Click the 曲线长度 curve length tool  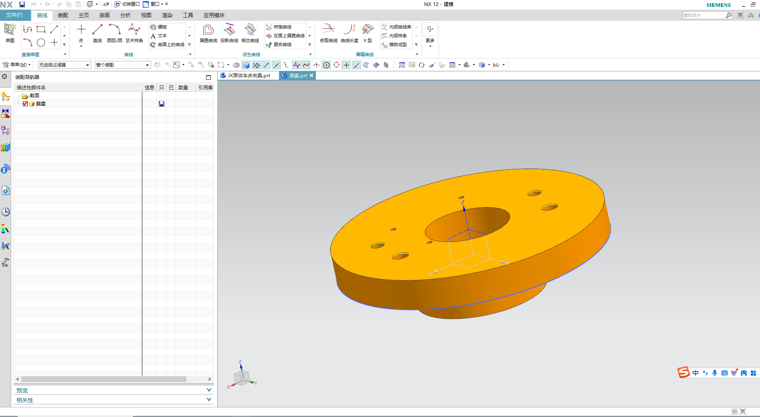tap(350, 33)
